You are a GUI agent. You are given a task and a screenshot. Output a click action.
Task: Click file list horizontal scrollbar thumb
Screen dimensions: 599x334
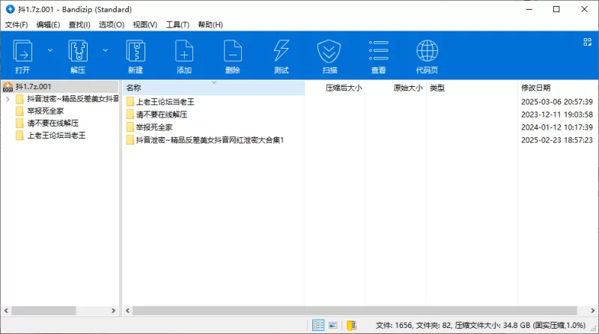click(355, 311)
